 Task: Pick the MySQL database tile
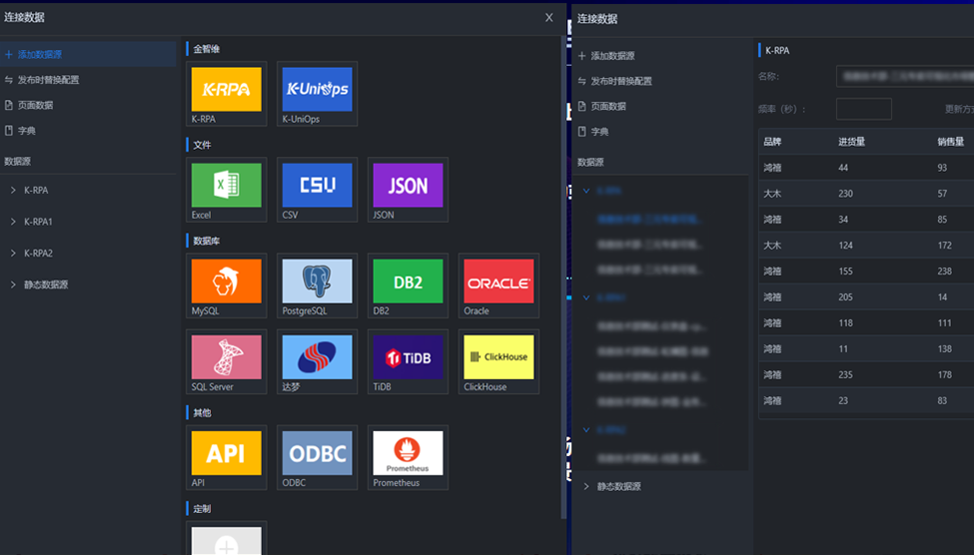[226, 285]
